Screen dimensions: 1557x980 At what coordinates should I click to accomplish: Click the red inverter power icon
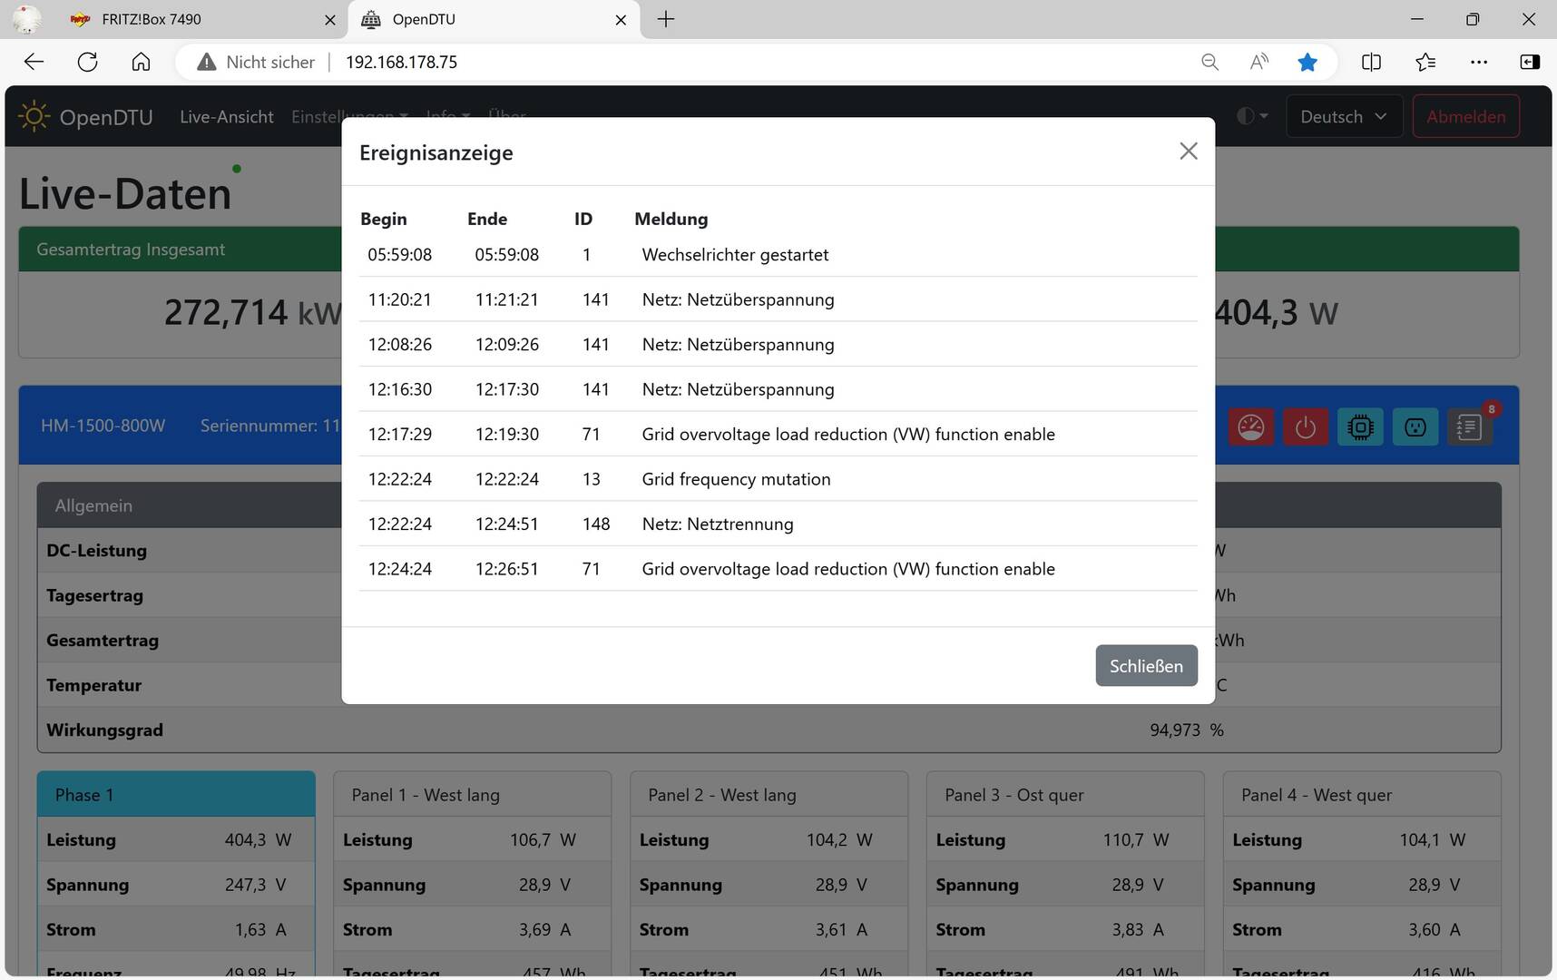[1305, 426]
